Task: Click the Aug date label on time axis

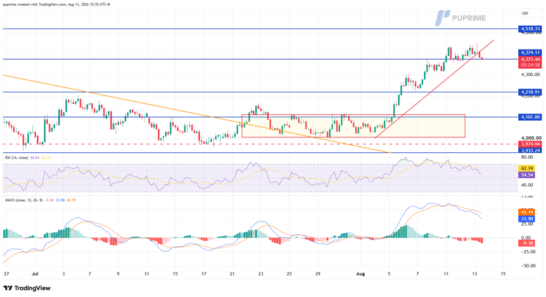Action: pyautogui.click(x=361, y=274)
